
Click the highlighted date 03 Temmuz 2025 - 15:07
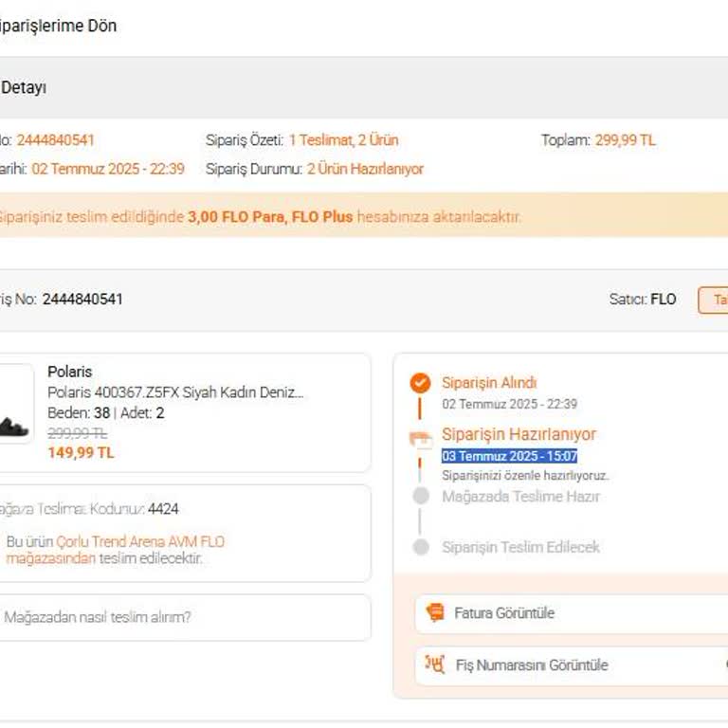click(x=509, y=456)
